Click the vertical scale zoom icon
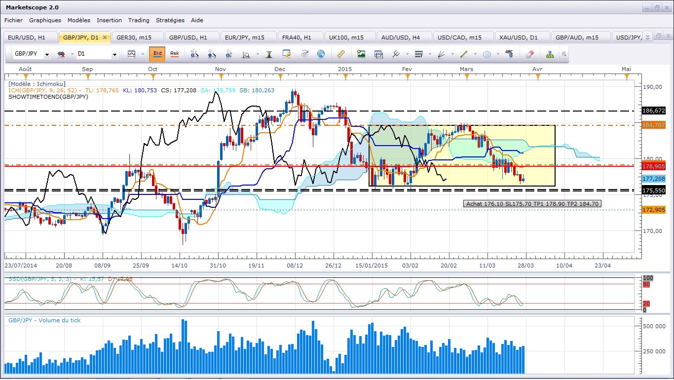 coord(246,54)
